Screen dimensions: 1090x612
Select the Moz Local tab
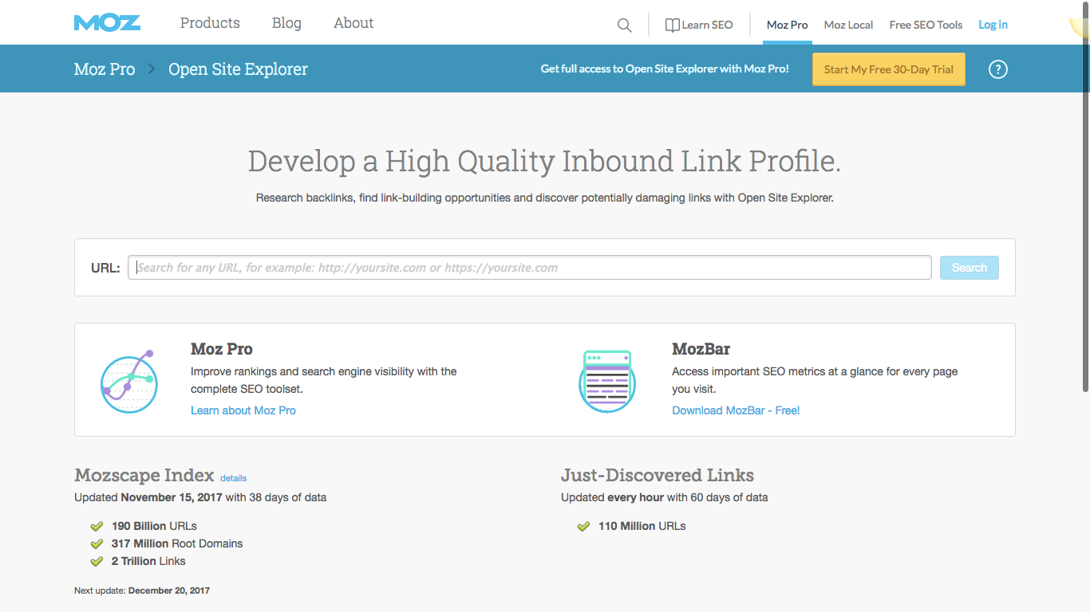pos(848,25)
